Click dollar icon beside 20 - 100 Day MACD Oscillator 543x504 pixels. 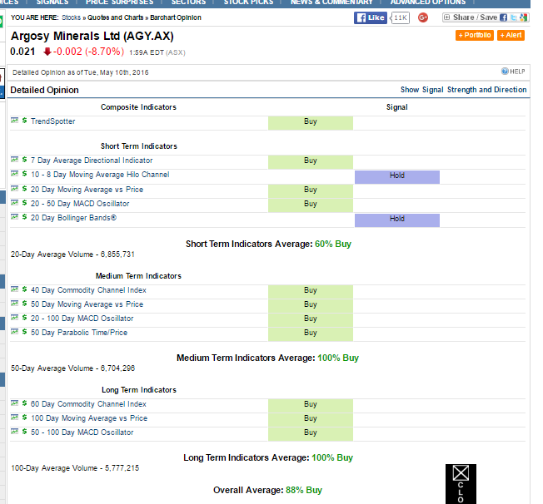pyautogui.click(x=25, y=318)
